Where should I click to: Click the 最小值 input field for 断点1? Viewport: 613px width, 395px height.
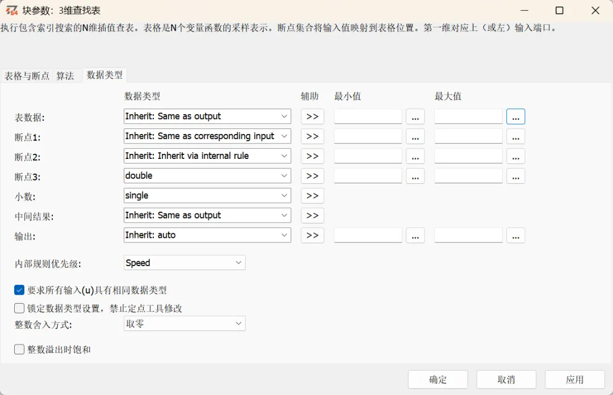coord(367,136)
